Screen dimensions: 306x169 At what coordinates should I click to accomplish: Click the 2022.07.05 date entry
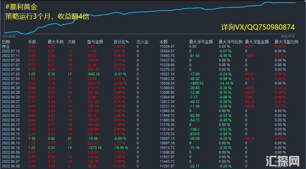pyautogui.click(x=11, y=74)
